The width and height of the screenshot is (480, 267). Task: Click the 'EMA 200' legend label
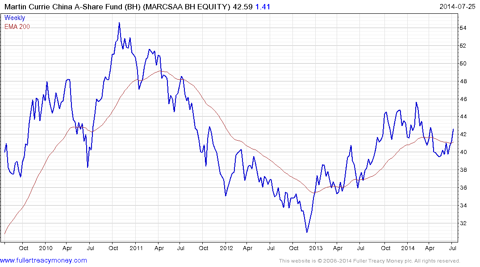[x=17, y=27]
